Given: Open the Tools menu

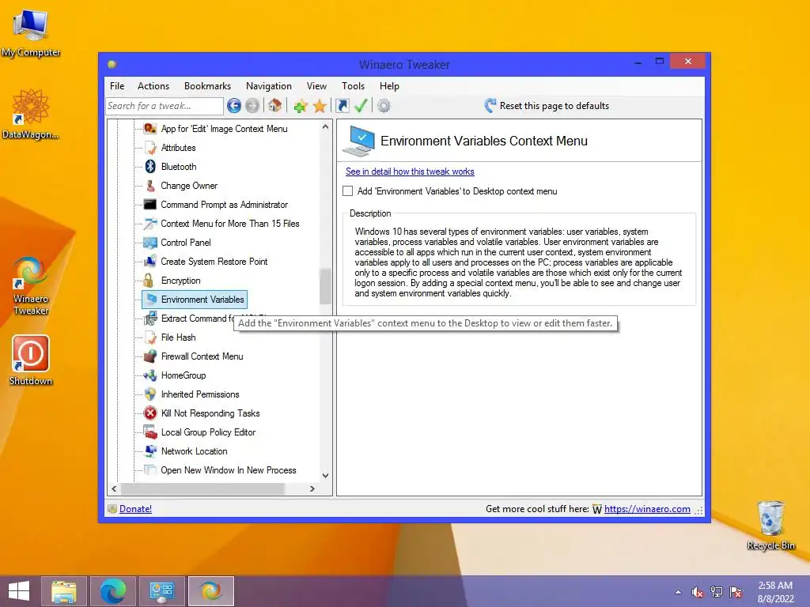Looking at the screenshot, I should pos(354,86).
